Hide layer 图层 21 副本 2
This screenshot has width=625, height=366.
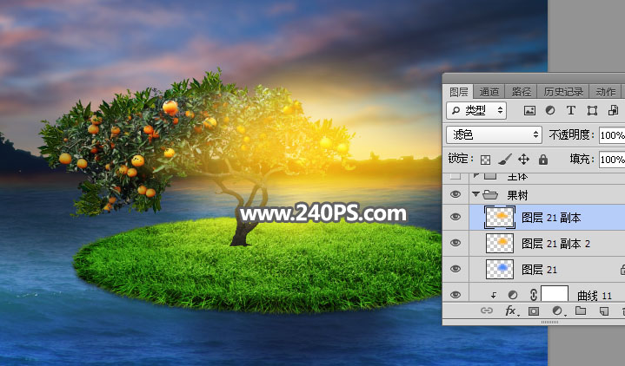(x=455, y=243)
